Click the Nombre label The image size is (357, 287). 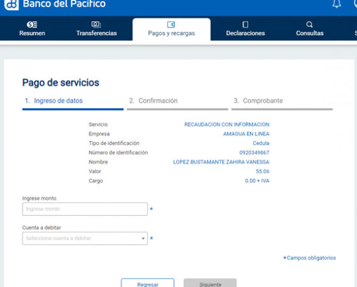point(98,162)
